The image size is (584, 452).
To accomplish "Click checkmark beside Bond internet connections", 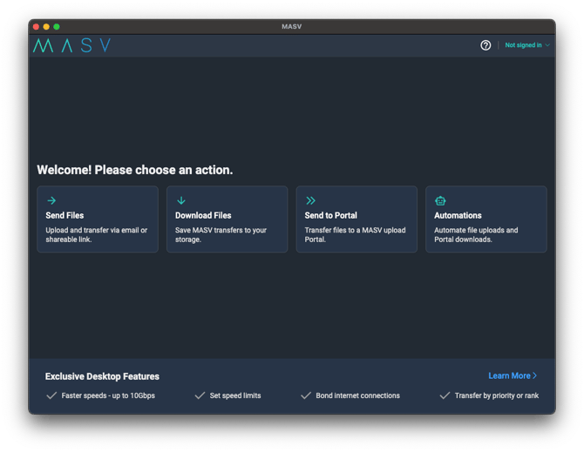I will [306, 395].
